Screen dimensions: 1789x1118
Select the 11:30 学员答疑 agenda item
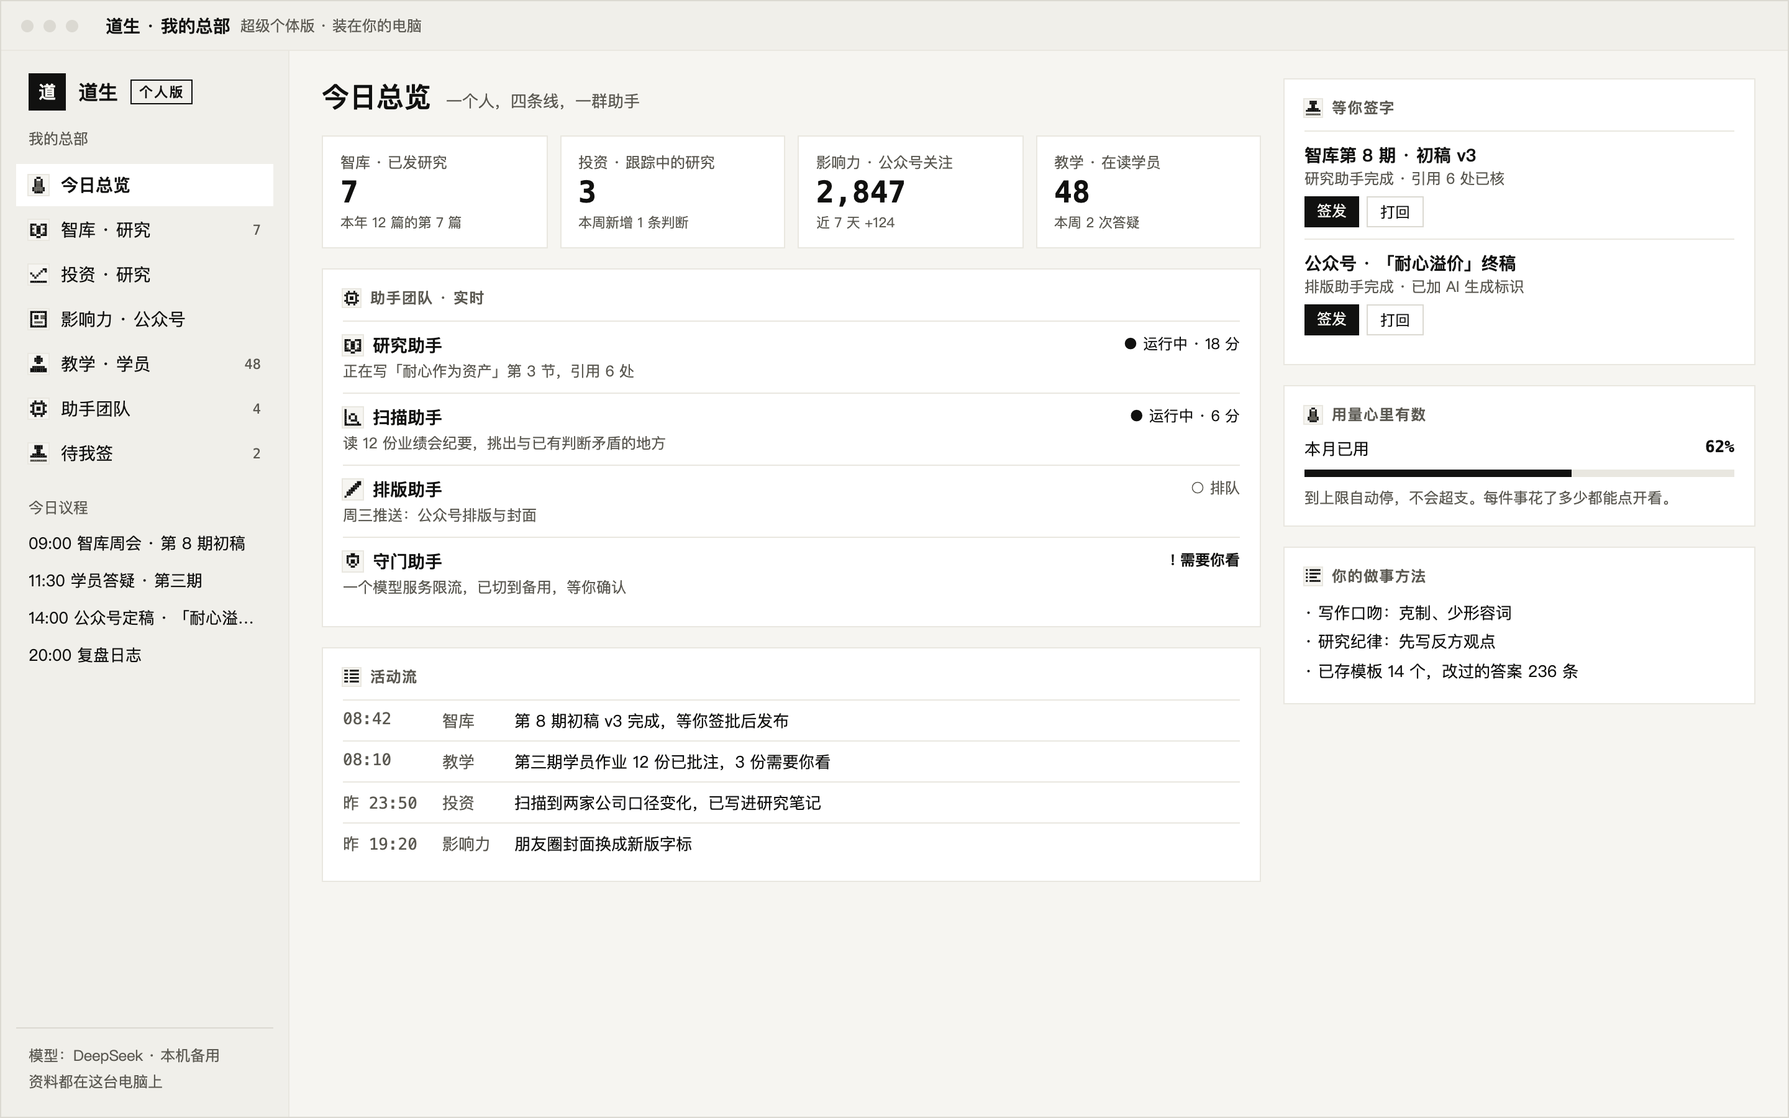[x=116, y=581]
